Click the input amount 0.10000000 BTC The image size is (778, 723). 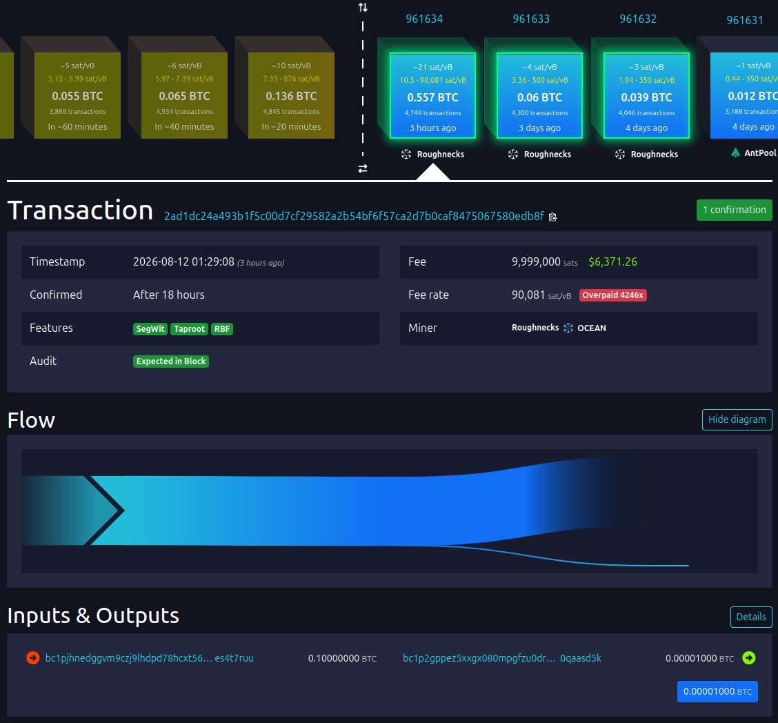(x=342, y=658)
